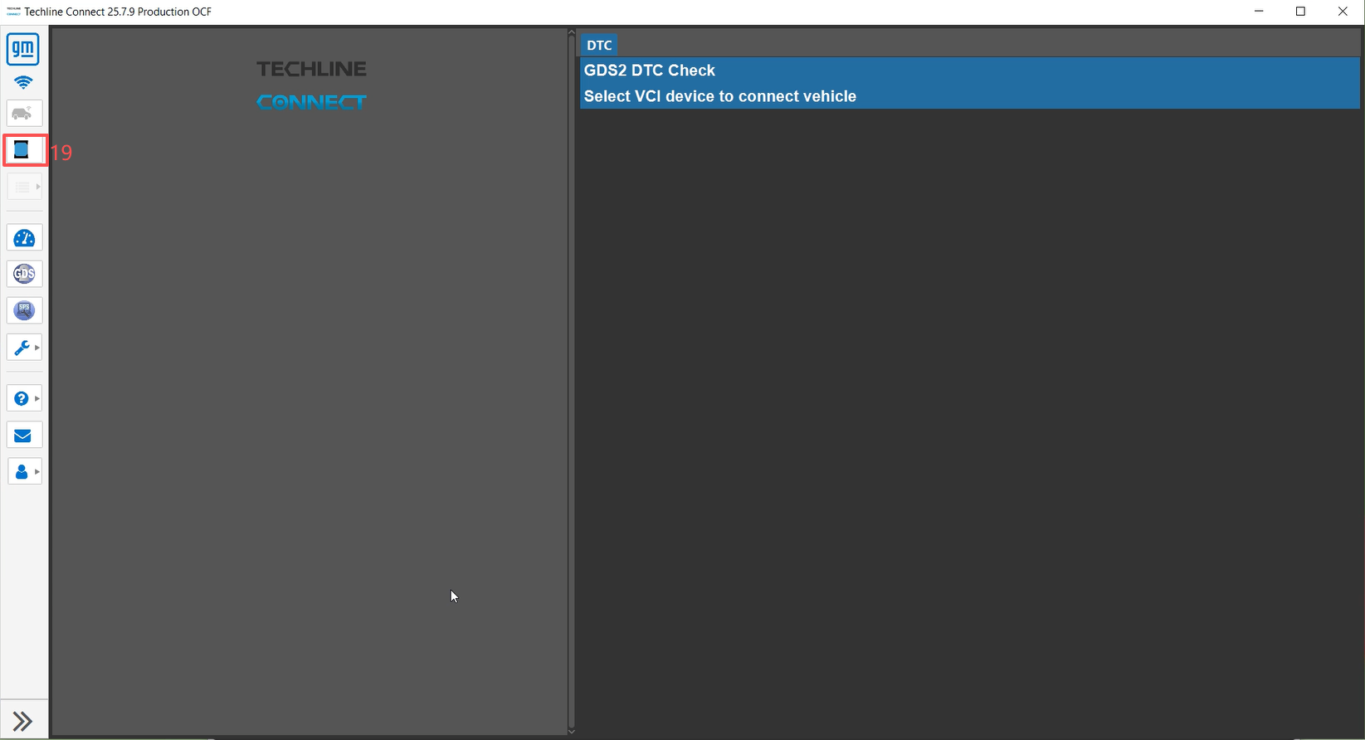
Task: Click the left panel scroll up arrow
Action: click(x=571, y=33)
